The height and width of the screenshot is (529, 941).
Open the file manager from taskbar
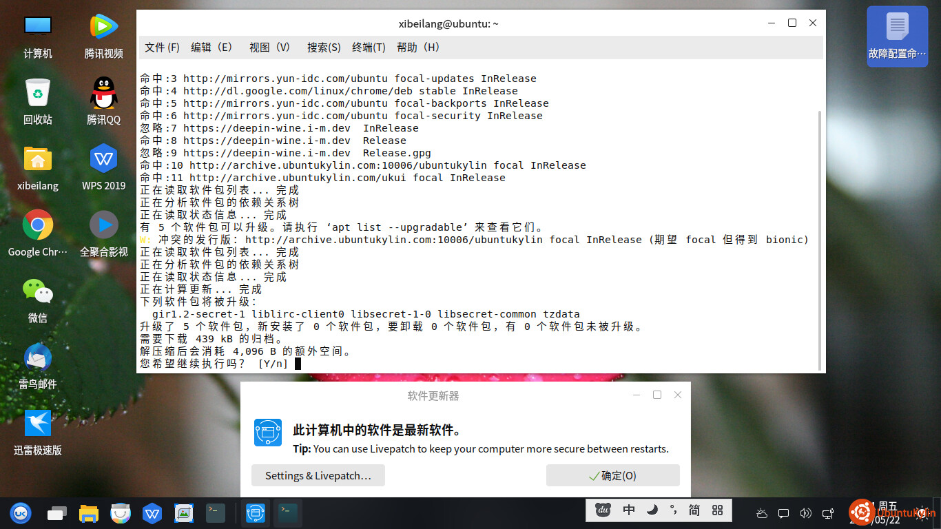click(x=89, y=513)
